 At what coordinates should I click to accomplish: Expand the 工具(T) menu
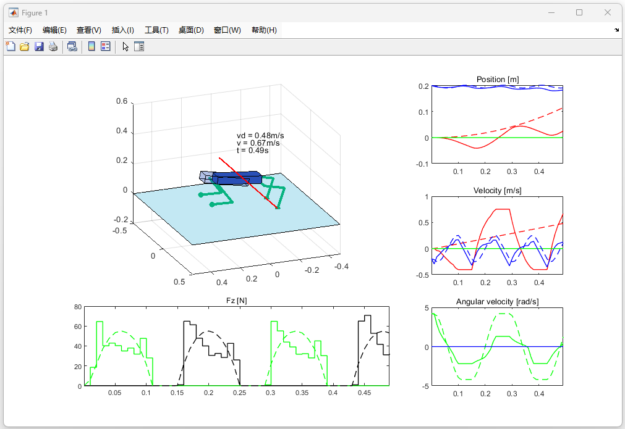tap(156, 30)
